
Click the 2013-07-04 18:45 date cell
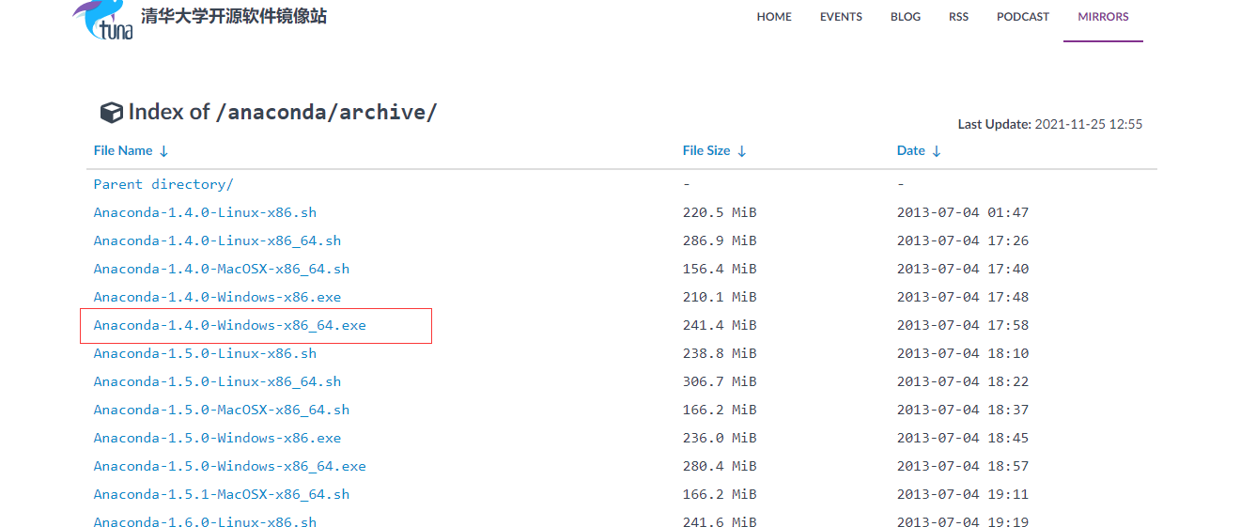click(963, 438)
